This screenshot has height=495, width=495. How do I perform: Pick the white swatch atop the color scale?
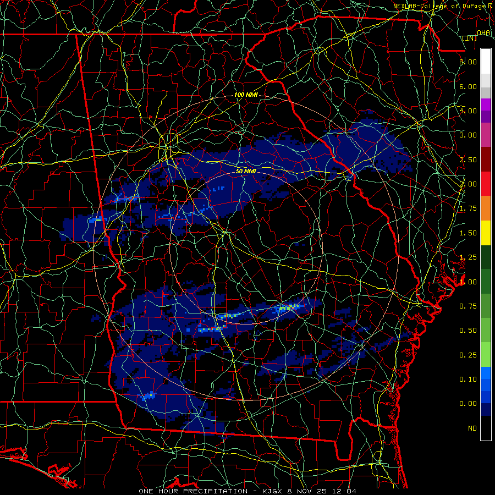(486, 62)
